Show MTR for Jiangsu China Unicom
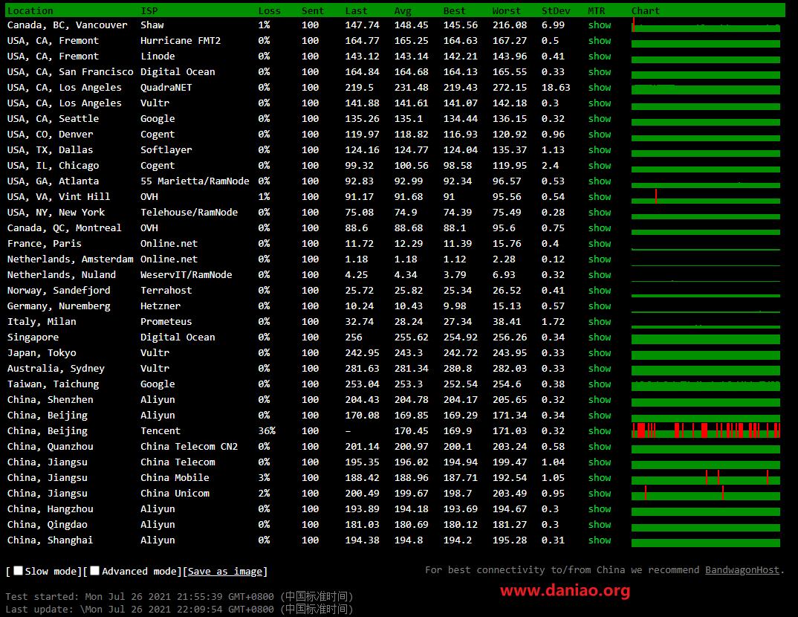Viewport: 798px width, 617px height. (600, 494)
